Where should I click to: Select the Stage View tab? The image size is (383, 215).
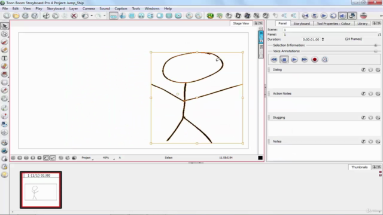pos(241,23)
